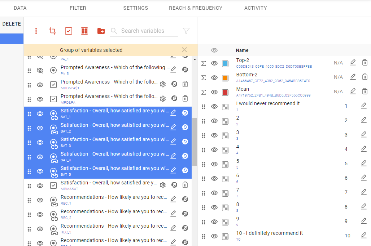371x246 pixels.
Task: Open the three-dot more options menu
Action: [36, 31]
